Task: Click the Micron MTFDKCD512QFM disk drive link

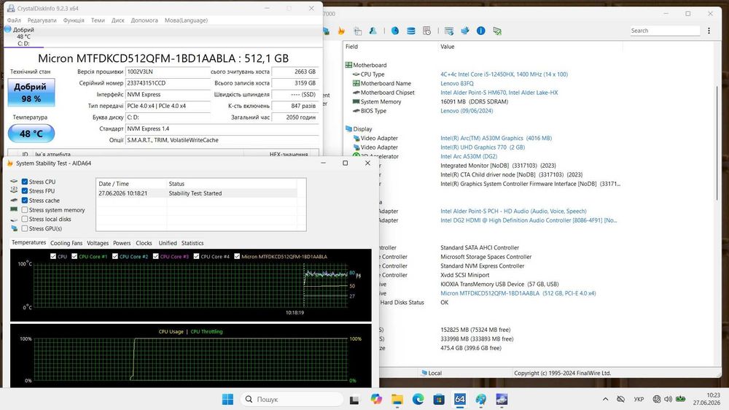Action: [518, 293]
